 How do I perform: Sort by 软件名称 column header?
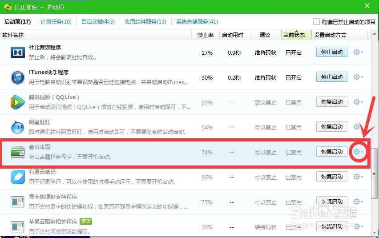(96, 35)
